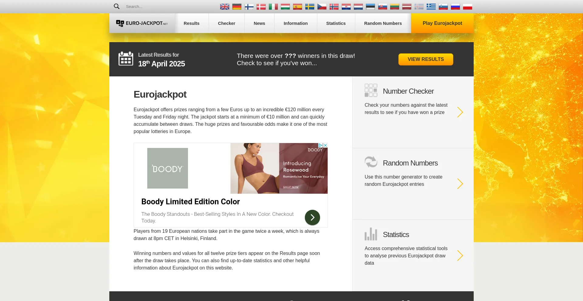Choose the Spanish flag icon
The height and width of the screenshot is (301, 583).
point(298,6)
